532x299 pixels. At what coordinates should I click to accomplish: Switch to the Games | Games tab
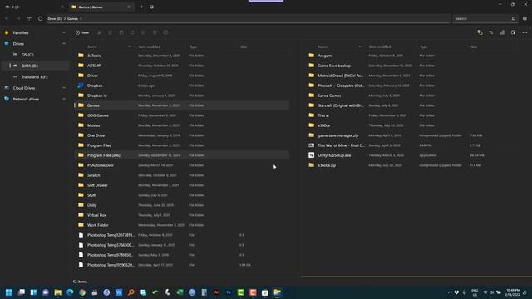(x=101, y=7)
